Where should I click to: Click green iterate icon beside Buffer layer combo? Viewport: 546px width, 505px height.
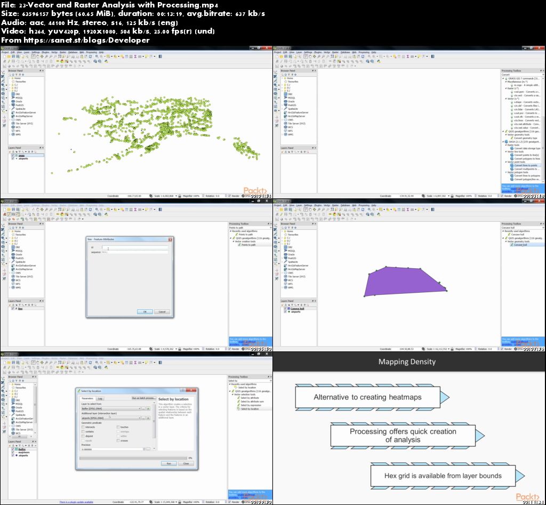pos(148,408)
